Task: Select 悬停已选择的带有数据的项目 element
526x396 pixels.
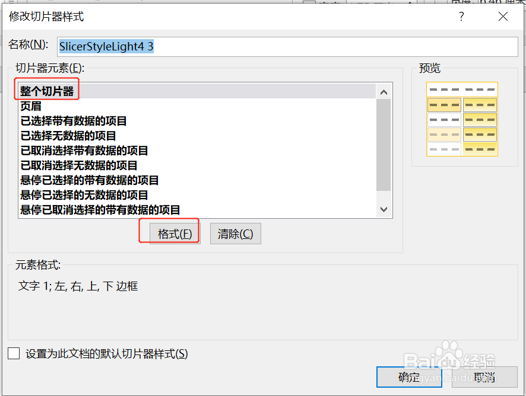Action: [197, 180]
